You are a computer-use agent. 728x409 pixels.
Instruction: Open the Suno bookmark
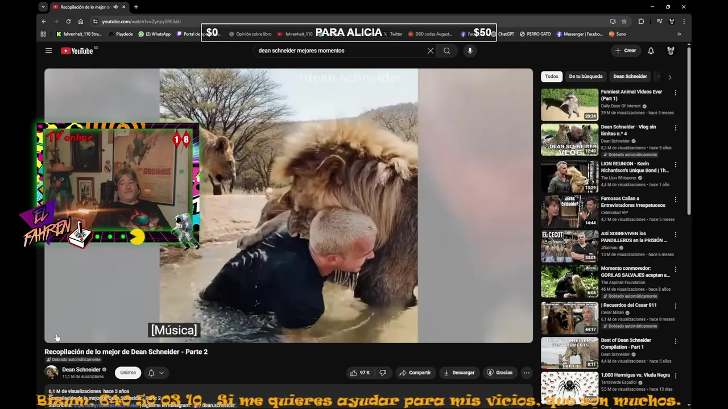click(617, 34)
